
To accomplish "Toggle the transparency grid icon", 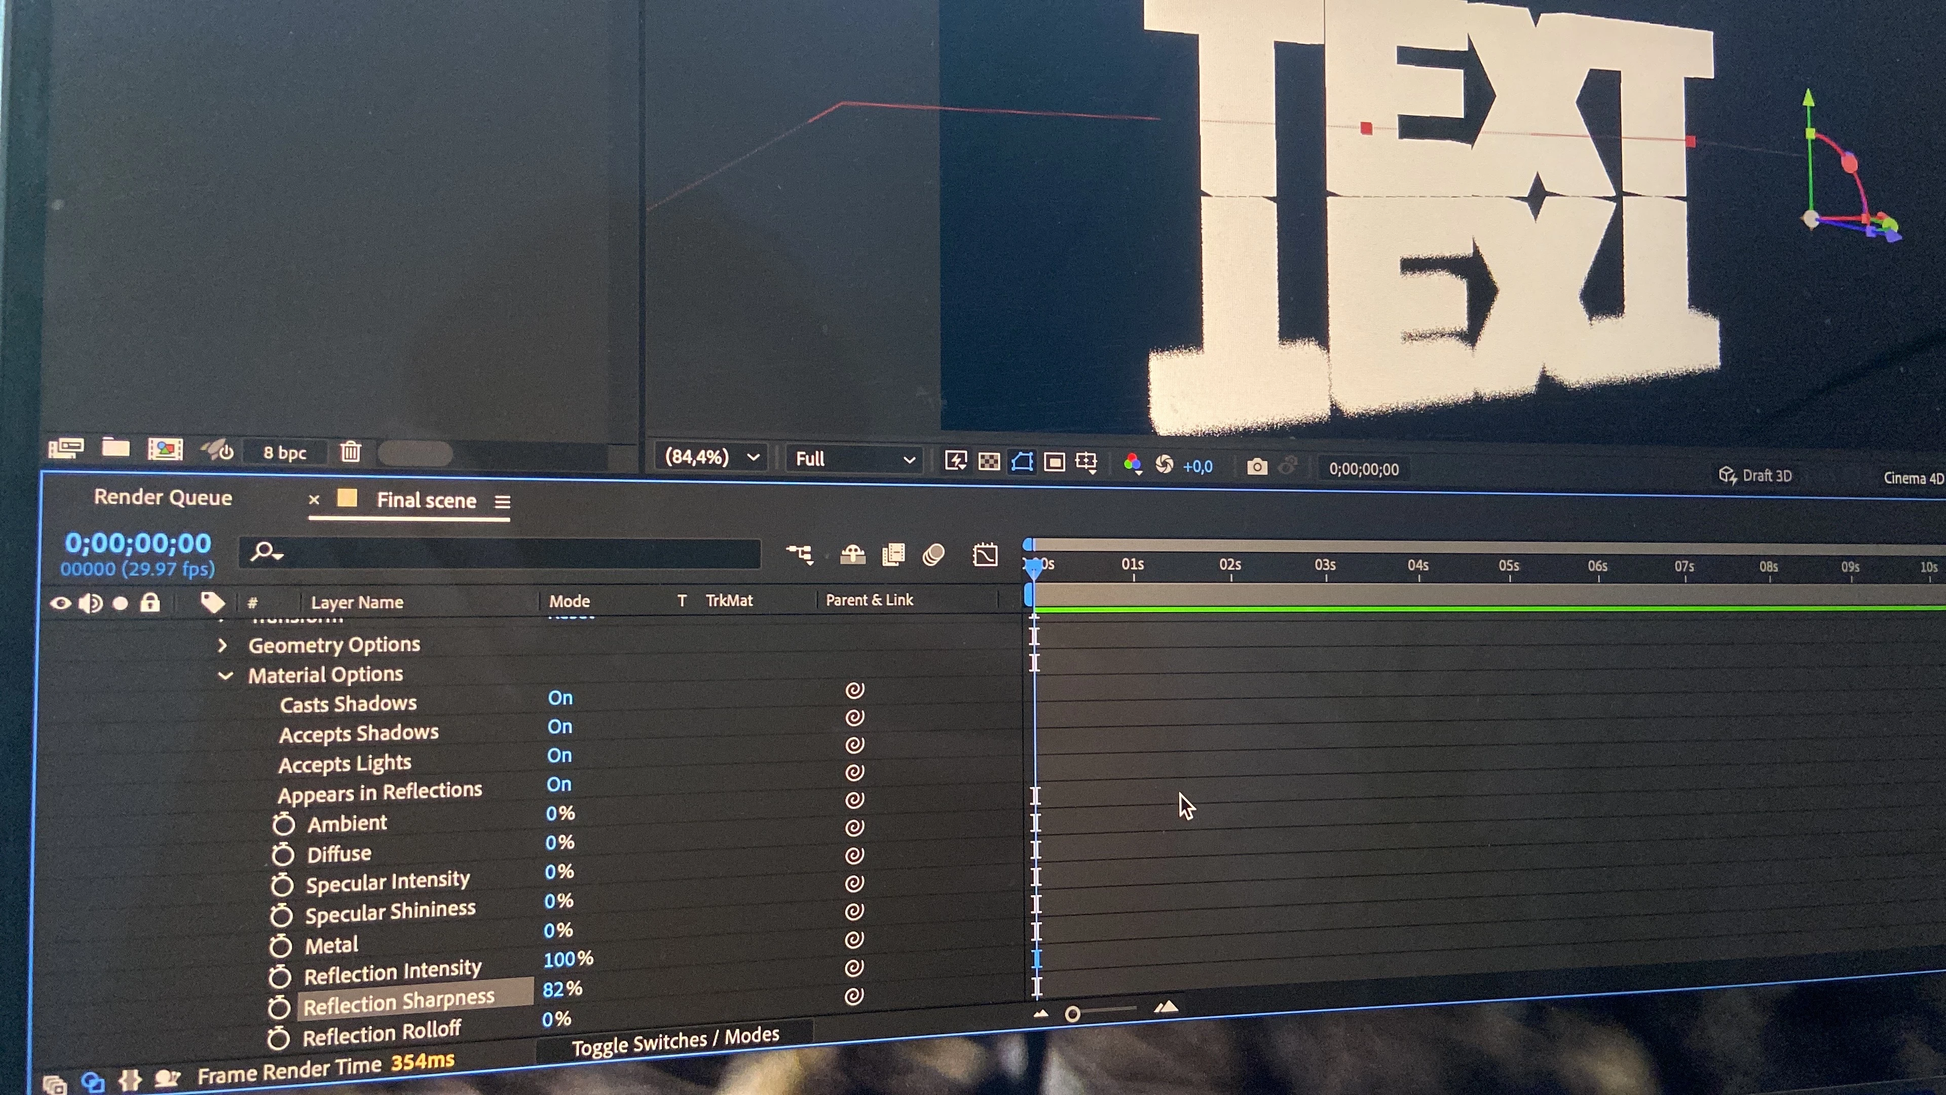I will coord(989,462).
